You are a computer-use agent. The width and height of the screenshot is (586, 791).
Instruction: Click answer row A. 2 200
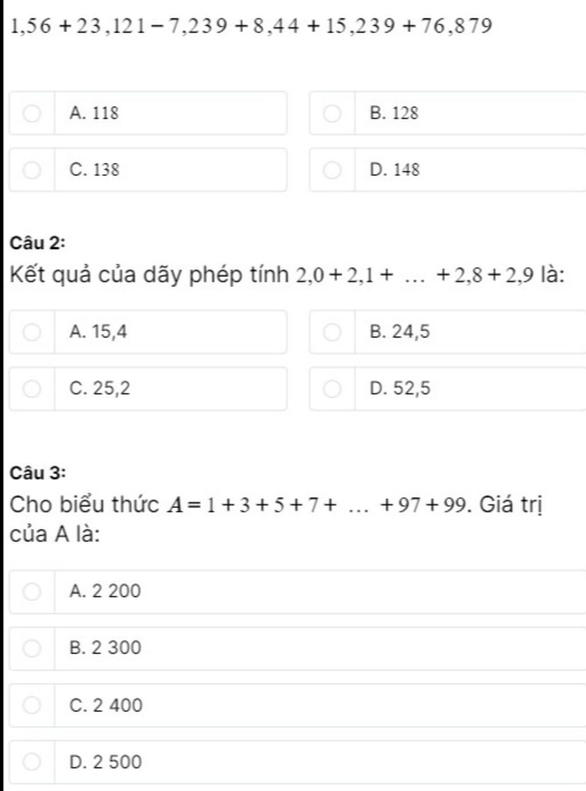coord(298,591)
